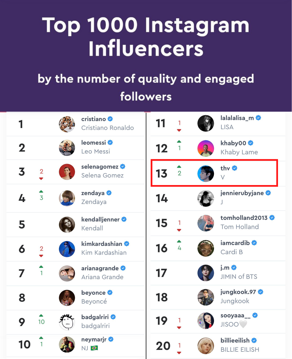
Task: Open the leomessi username link
Action: [93, 143]
